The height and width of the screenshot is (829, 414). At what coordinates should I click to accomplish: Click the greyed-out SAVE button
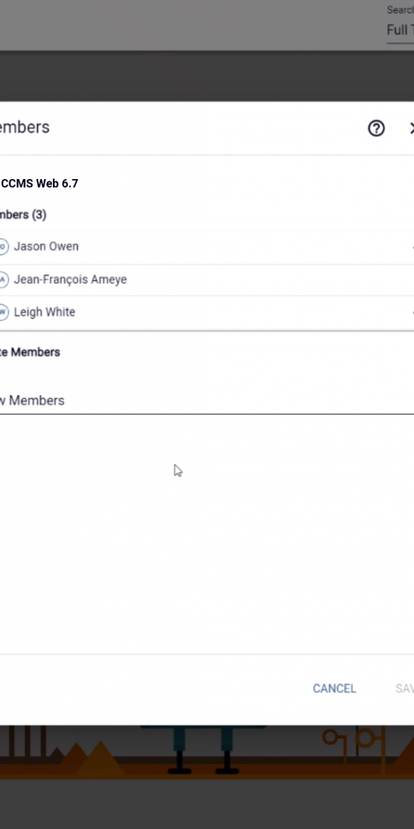coord(405,688)
